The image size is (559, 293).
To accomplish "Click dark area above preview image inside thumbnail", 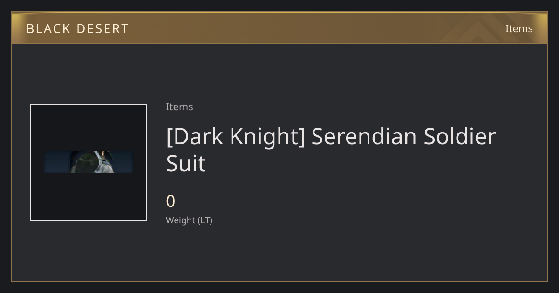I will 89,127.
